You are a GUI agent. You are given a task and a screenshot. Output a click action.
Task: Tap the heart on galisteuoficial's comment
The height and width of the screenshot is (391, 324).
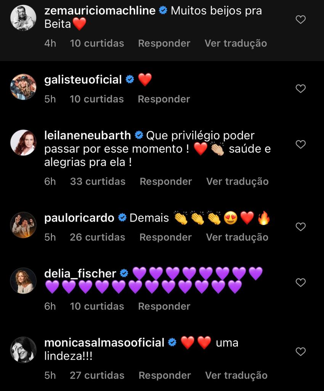(301, 89)
